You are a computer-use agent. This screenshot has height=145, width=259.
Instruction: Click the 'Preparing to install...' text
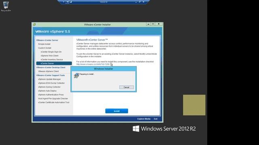click(87, 74)
